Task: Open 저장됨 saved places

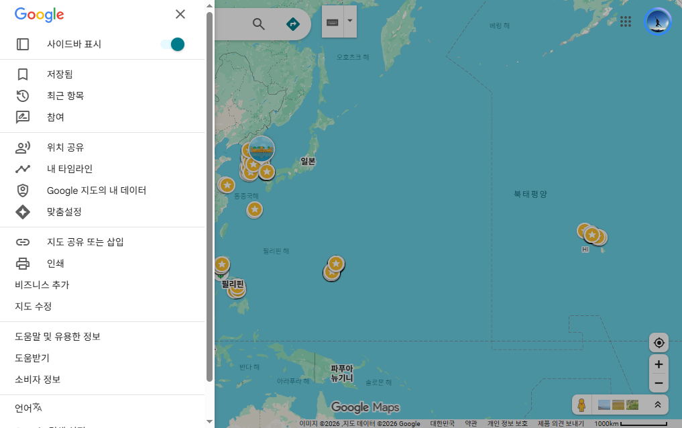Action: (102, 74)
